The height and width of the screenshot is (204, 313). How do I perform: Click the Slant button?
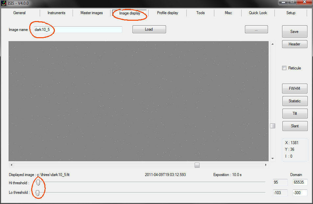point(295,126)
